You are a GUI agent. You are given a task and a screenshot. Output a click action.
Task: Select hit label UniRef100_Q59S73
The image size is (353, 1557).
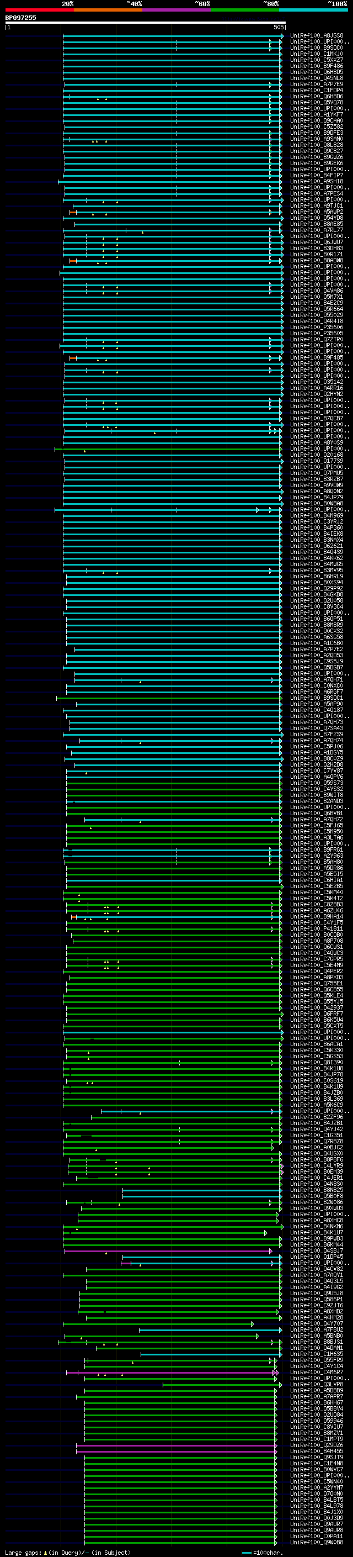(317, 783)
